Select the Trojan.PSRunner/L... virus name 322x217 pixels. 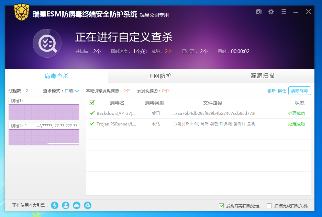click(116, 124)
